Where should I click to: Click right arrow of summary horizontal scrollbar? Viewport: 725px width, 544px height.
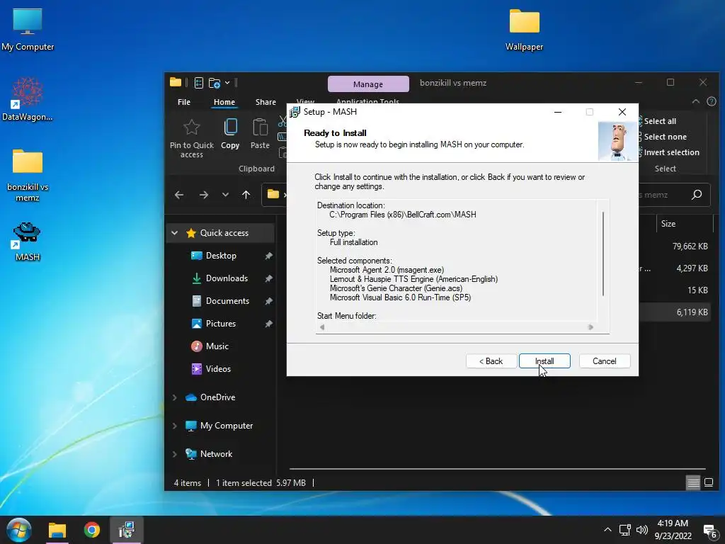(590, 327)
